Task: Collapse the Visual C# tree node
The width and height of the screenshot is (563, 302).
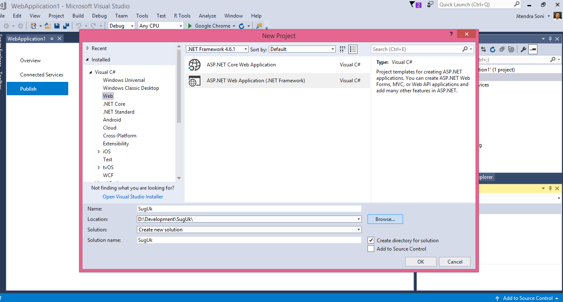Action: (90, 72)
